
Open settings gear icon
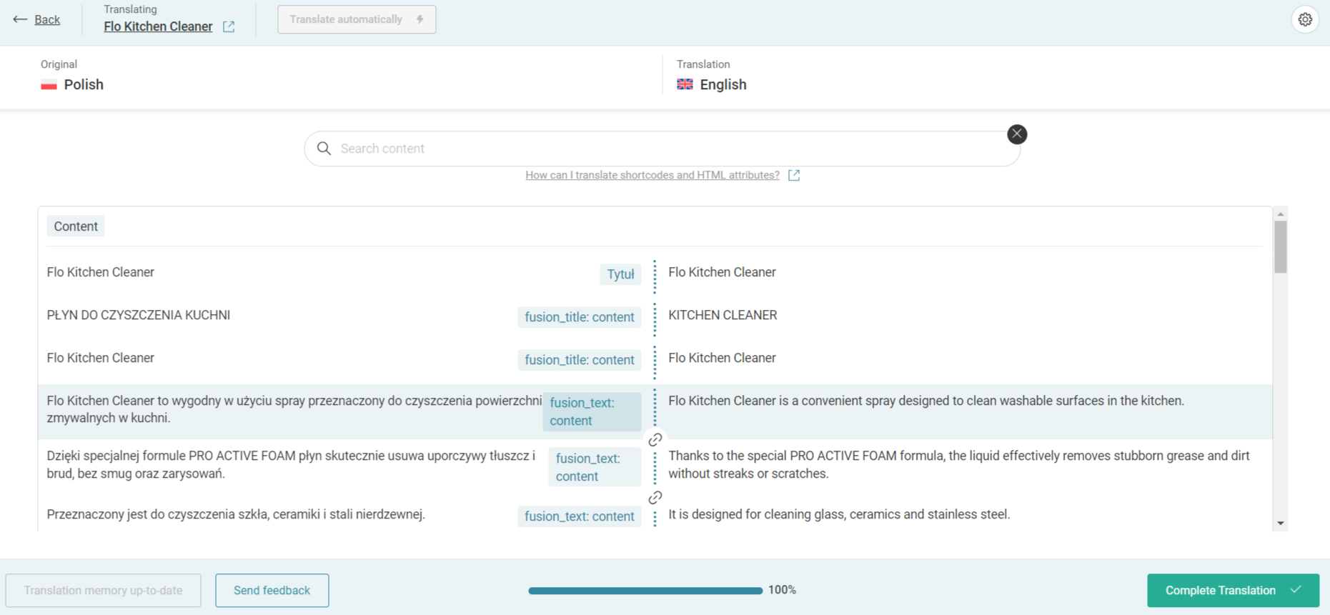click(x=1305, y=19)
